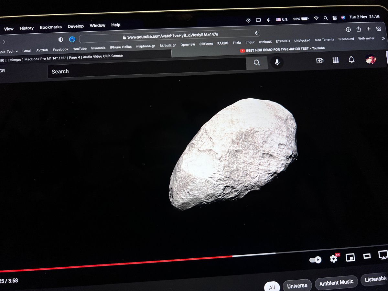Switch player to theater mode
Image resolution: width=388 pixels, height=291 pixels.
point(367,256)
